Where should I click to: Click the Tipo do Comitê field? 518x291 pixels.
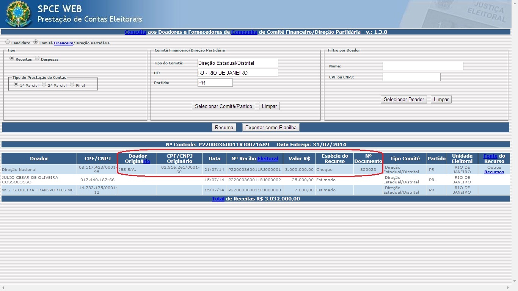click(238, 63)
